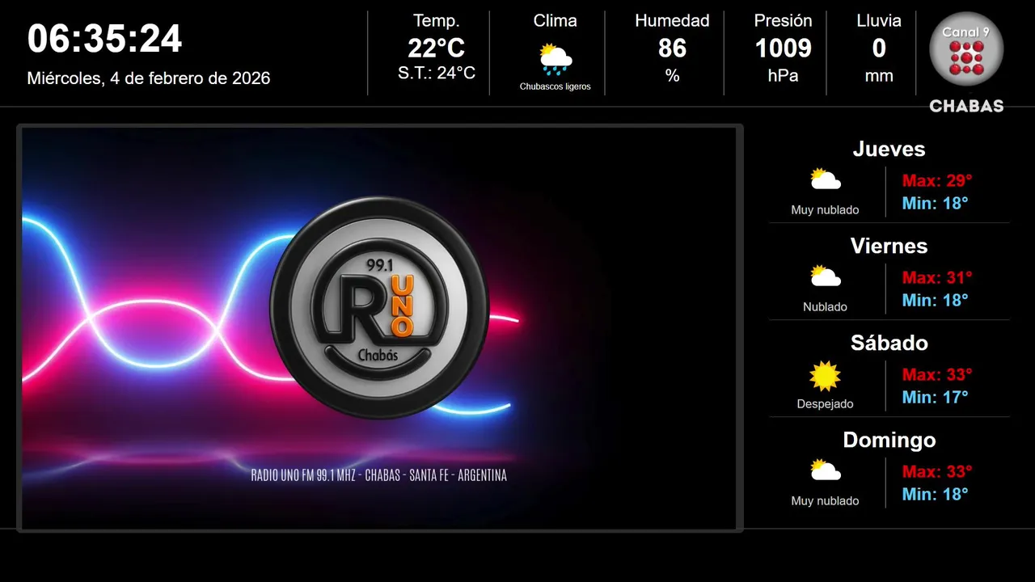Select Domingo cloudy forecast icon
The height and width of the screenshot is (582, 1035).
826,470
